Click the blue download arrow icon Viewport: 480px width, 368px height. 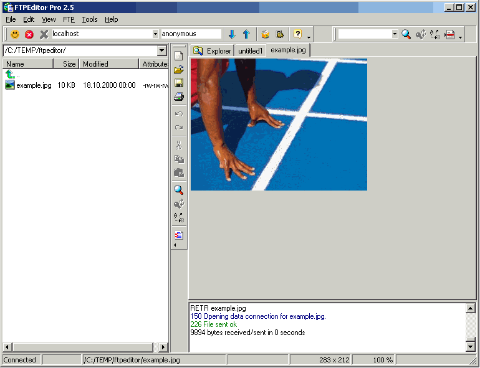(232, 34)
